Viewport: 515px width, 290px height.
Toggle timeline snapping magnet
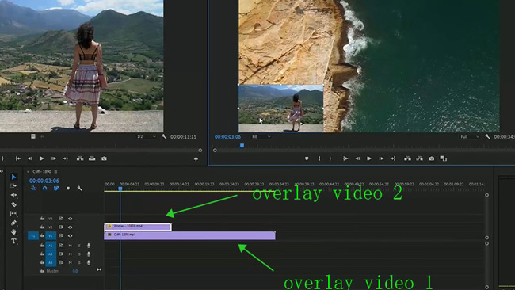coord(44,189)
